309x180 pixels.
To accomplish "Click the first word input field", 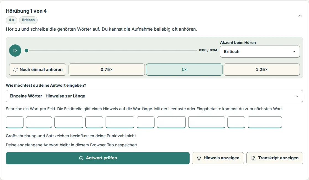I will 15,122.
